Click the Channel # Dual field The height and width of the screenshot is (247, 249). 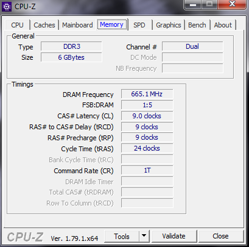(x=192, y=46)
